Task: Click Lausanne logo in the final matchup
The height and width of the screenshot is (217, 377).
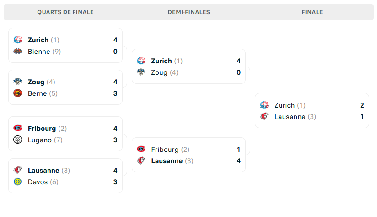Action: click(264, 117)
